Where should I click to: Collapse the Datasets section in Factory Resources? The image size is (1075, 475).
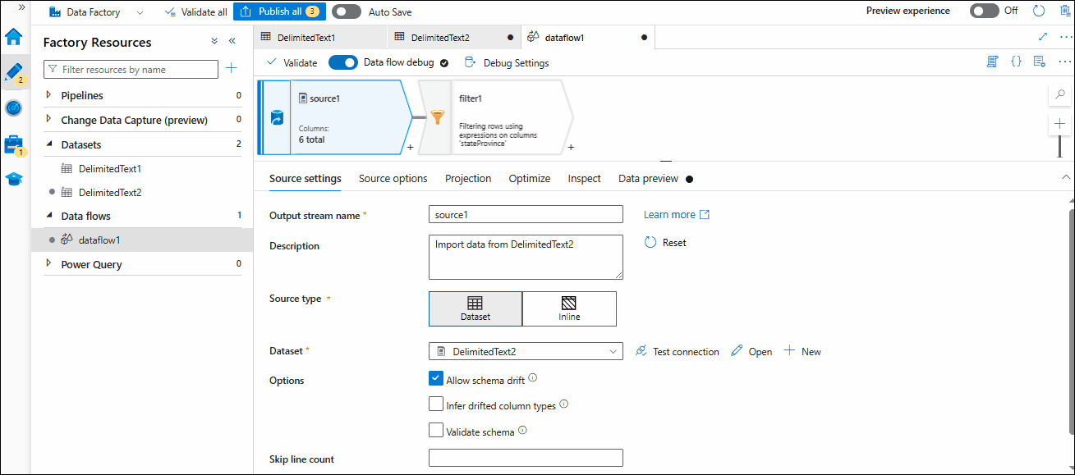click(x=49, y=144)
